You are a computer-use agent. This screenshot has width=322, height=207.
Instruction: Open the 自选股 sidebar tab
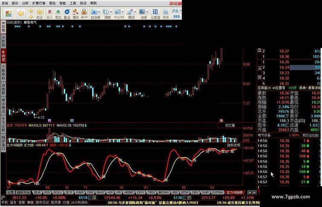click(3, 89)
